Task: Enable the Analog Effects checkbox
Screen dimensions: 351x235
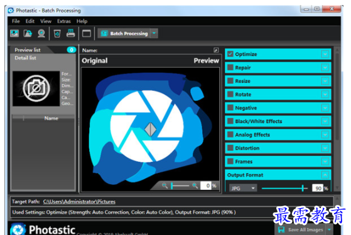Action: [x=230, y=134]
